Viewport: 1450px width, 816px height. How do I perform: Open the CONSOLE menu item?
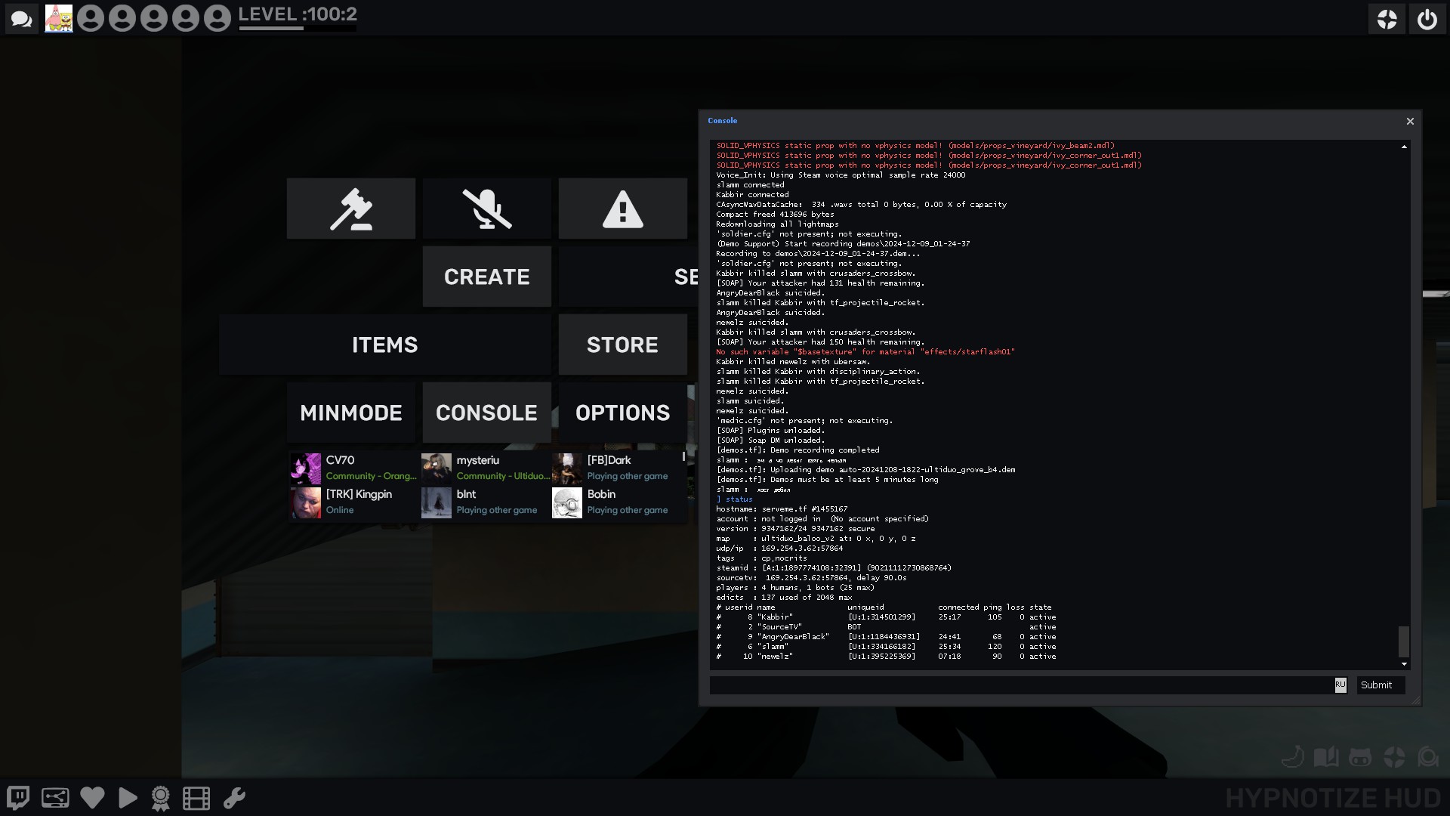click(x=487, y=413)
